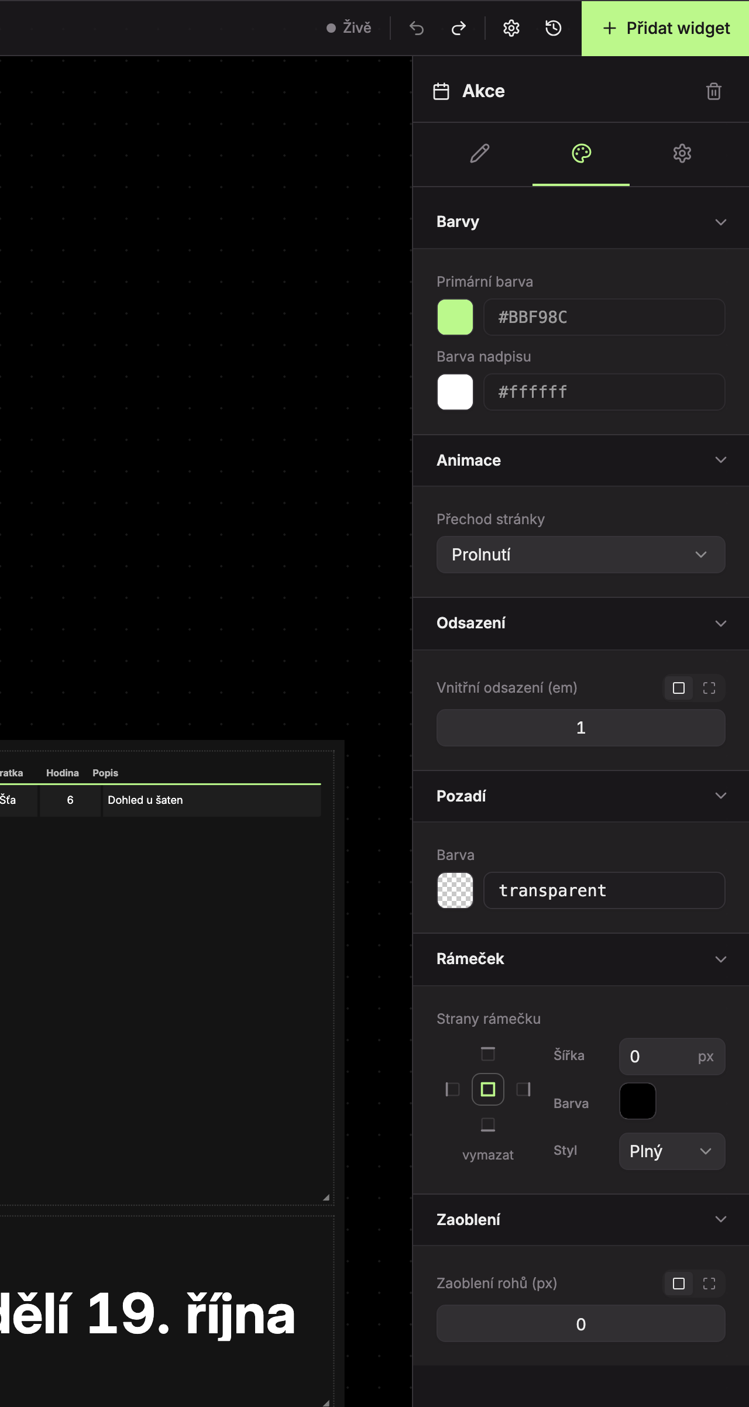Click the Dohled u šaten table cell
Screen dimensions: 749x1407
tap(212, 800)
